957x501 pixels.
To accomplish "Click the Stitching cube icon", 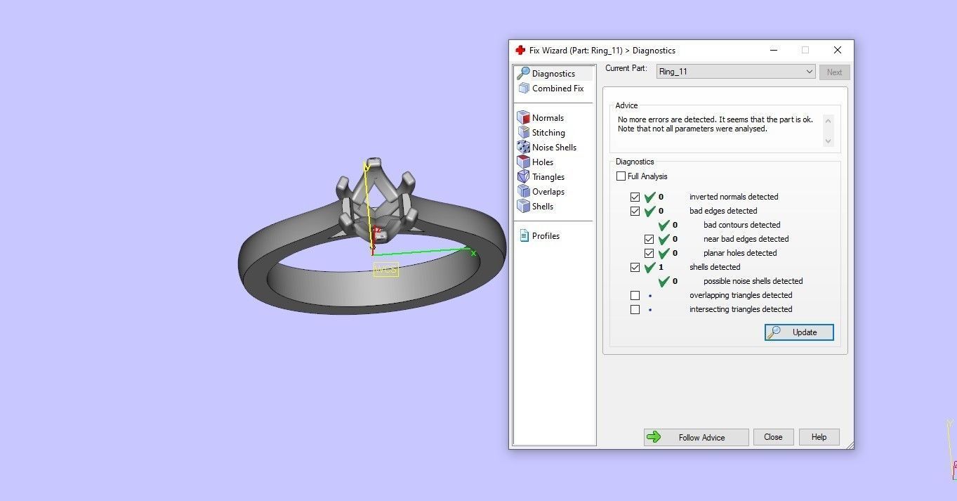I will (x=523, y=133).
